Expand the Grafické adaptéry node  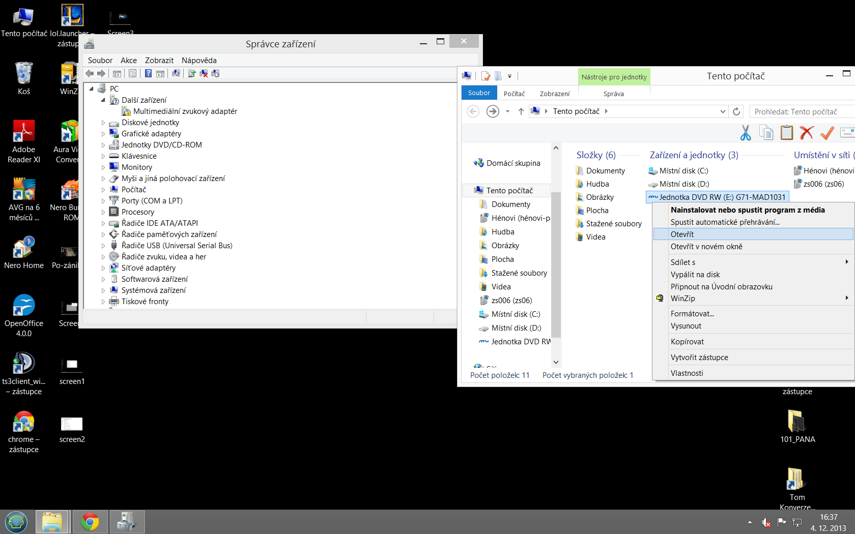(103, 134)
